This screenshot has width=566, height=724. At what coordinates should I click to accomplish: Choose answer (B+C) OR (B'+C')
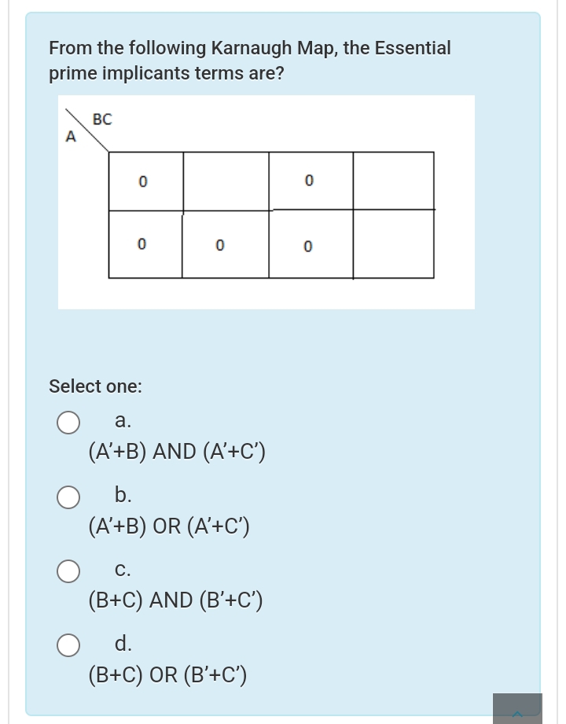click(x=167, y=674)
